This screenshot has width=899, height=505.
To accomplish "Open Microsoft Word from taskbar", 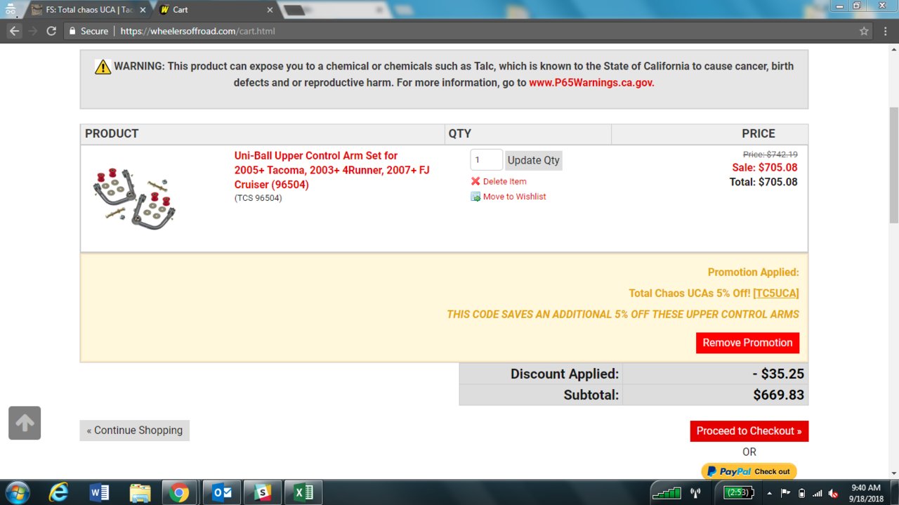I will click(99, 492).
